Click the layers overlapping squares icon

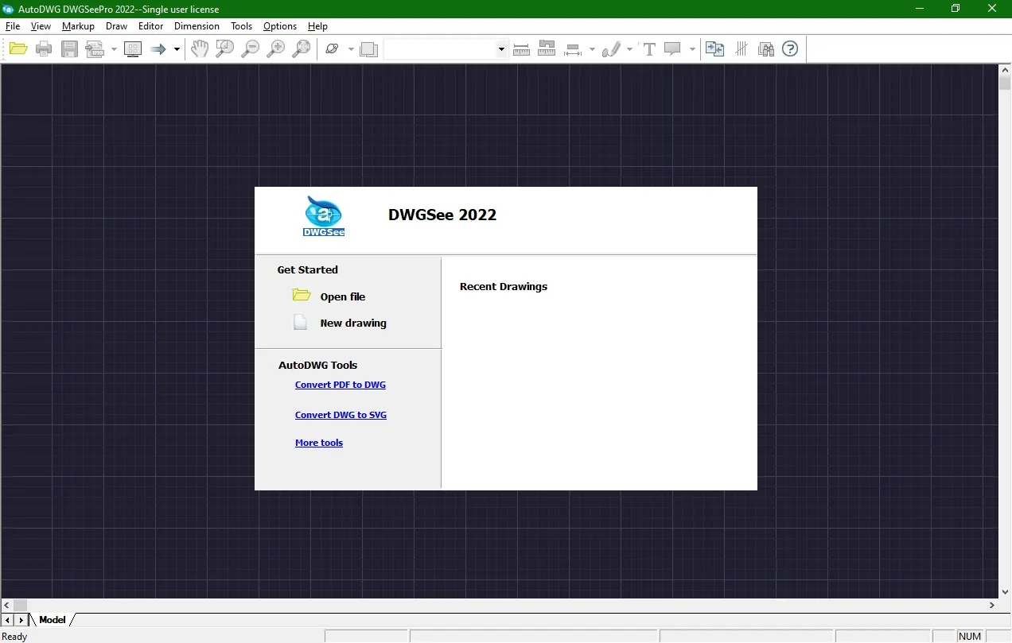pyautogui.click(x=368, y=49)
